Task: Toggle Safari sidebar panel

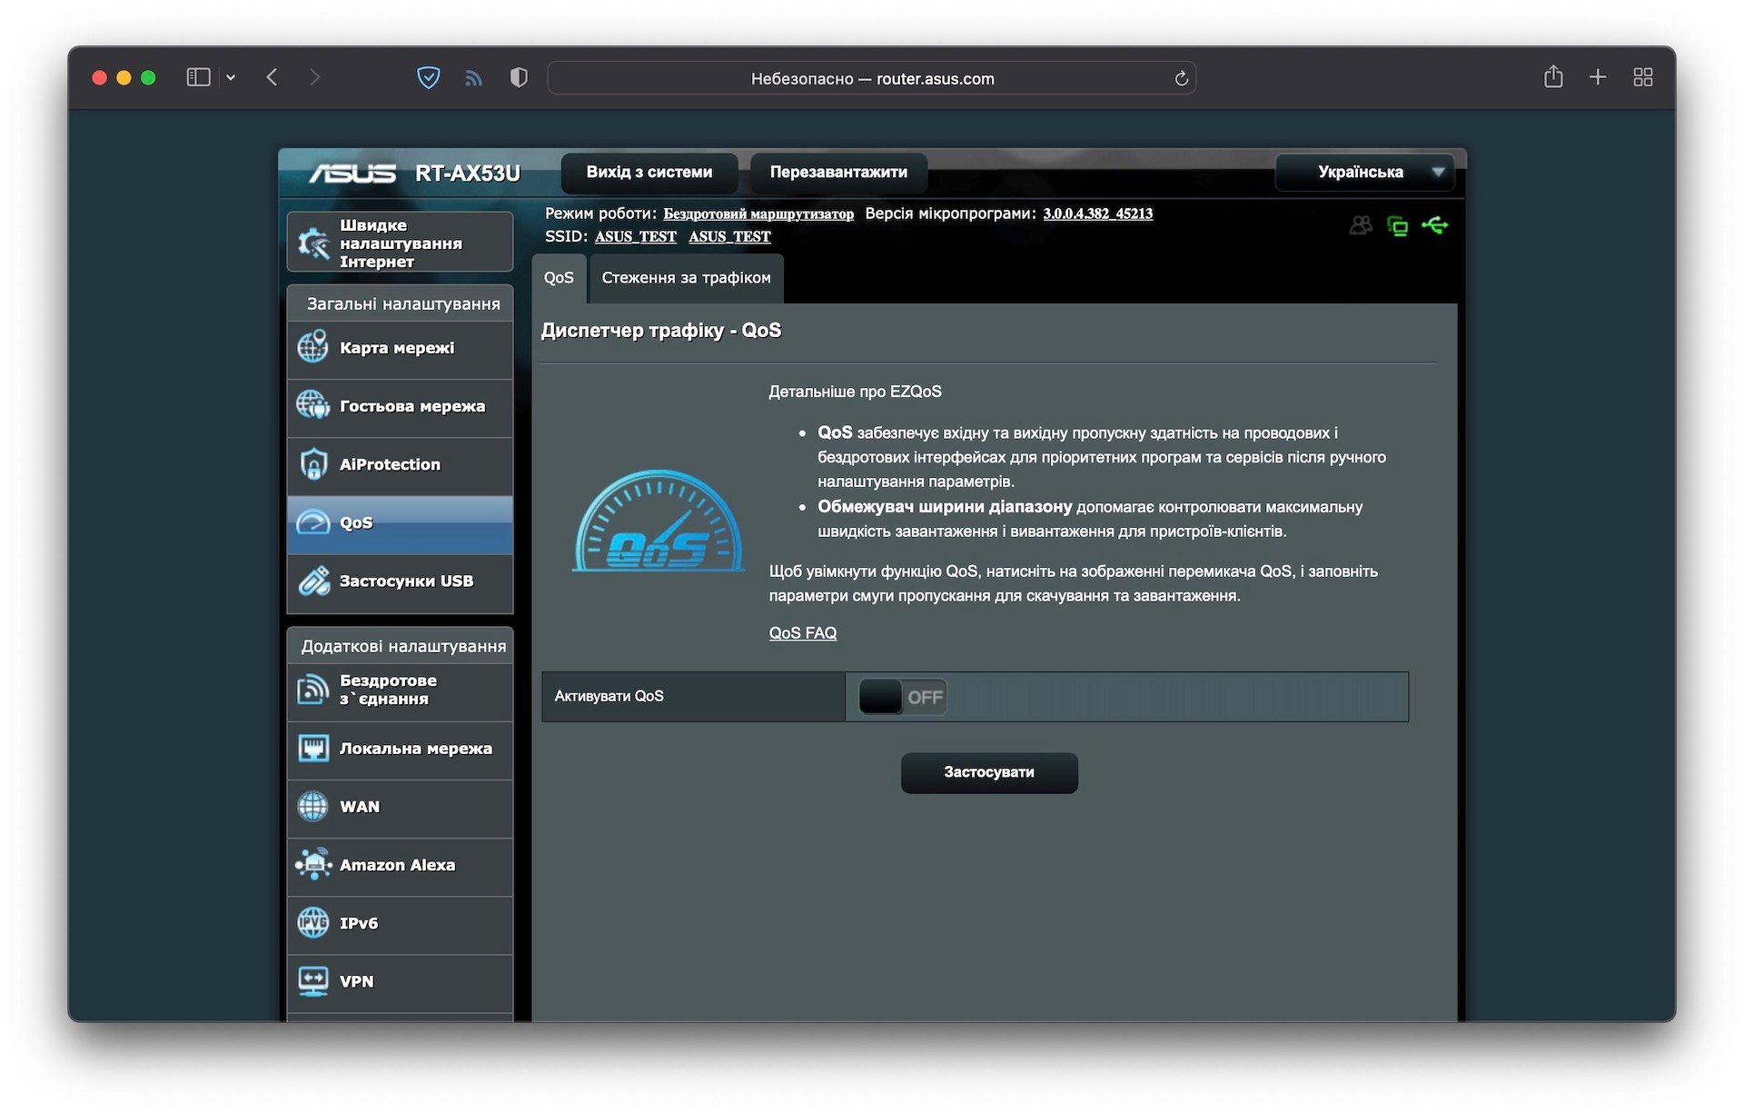Action: 198,78
